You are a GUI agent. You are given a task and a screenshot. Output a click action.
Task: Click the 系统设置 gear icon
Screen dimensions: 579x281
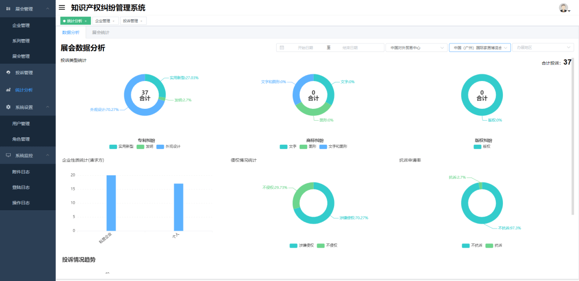pyautogui.click(x=9, y=107)
